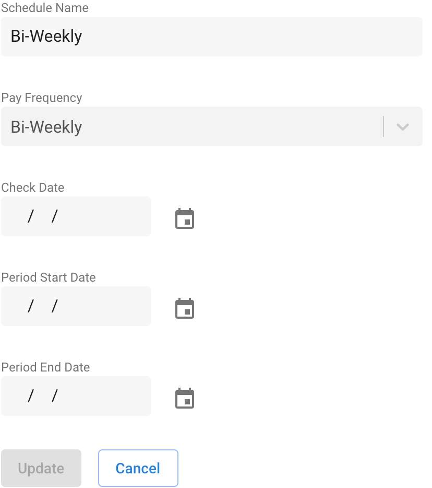Open the Period End Date calendar picker
This screenshot has width=432, height=488.
coord(185,398)
